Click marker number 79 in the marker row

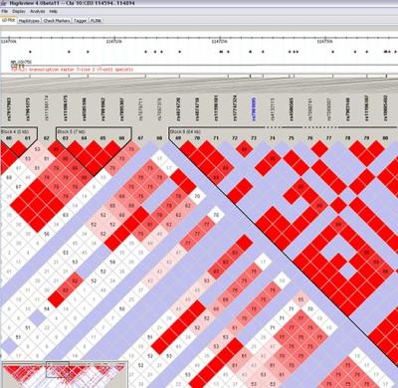(x=366, y=138)
